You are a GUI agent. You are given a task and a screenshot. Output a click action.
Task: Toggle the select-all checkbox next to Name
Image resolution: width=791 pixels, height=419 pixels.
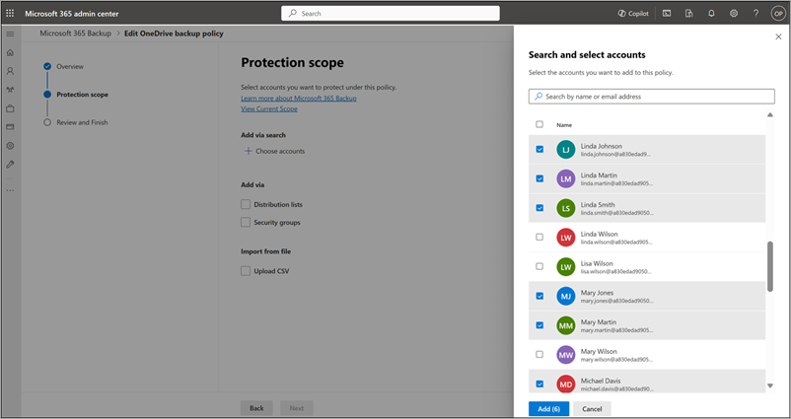539,124
